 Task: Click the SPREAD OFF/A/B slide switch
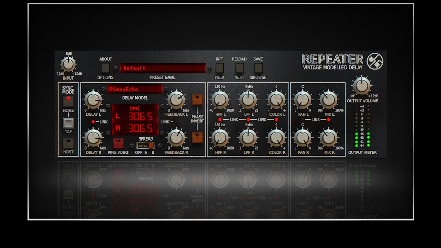click(146, 146)
